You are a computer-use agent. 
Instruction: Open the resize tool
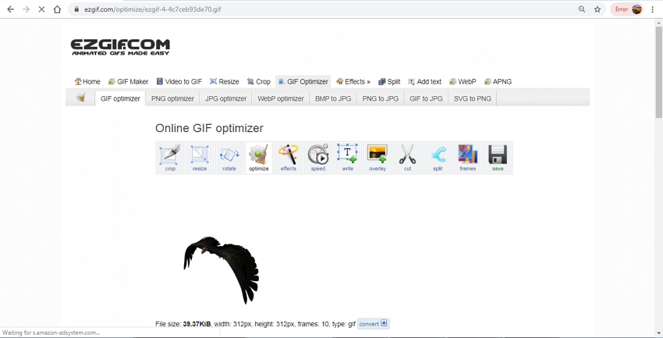pos(200,158)
